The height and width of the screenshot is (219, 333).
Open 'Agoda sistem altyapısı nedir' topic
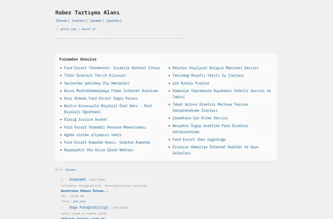(x=93, y=135)
